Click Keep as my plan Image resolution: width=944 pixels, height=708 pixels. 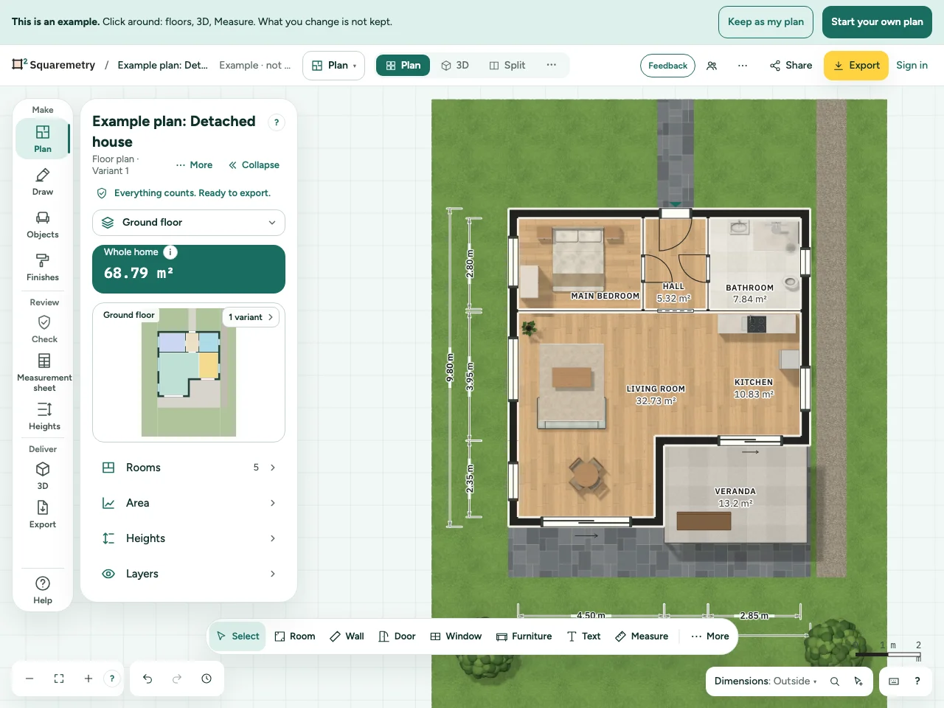[x=766, y=22]
